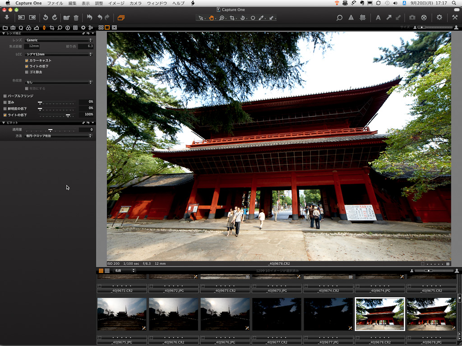Screen dimensions: 462x346
Task: Toggle the grid overlay icon
Action: click(362, 18)
